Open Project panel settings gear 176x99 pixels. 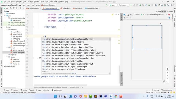tap(20, 8)
